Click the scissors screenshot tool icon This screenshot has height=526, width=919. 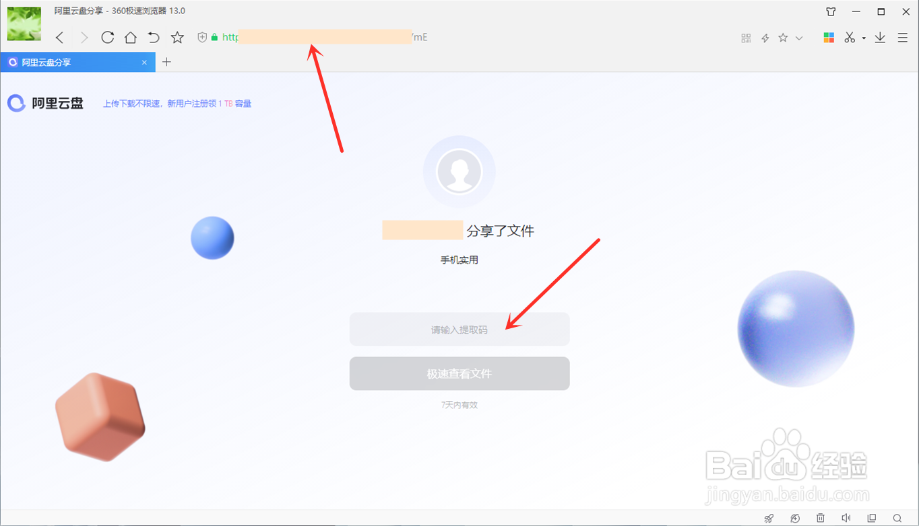(850, 38)
